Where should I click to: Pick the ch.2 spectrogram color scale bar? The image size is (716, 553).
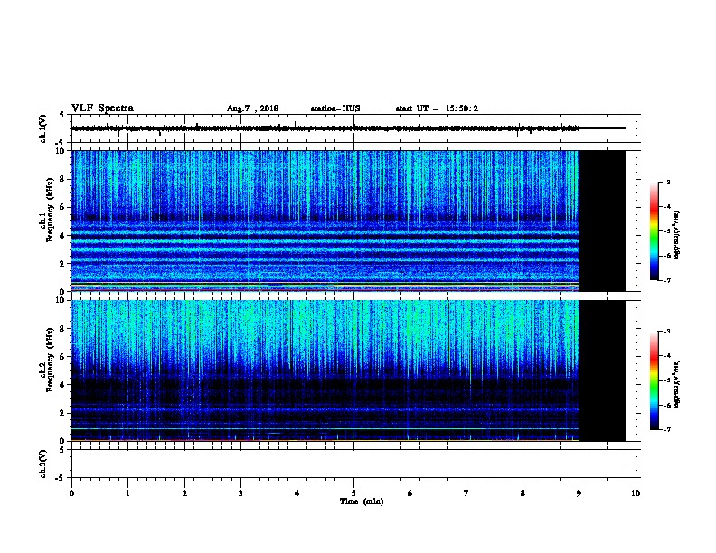[655, 380]
